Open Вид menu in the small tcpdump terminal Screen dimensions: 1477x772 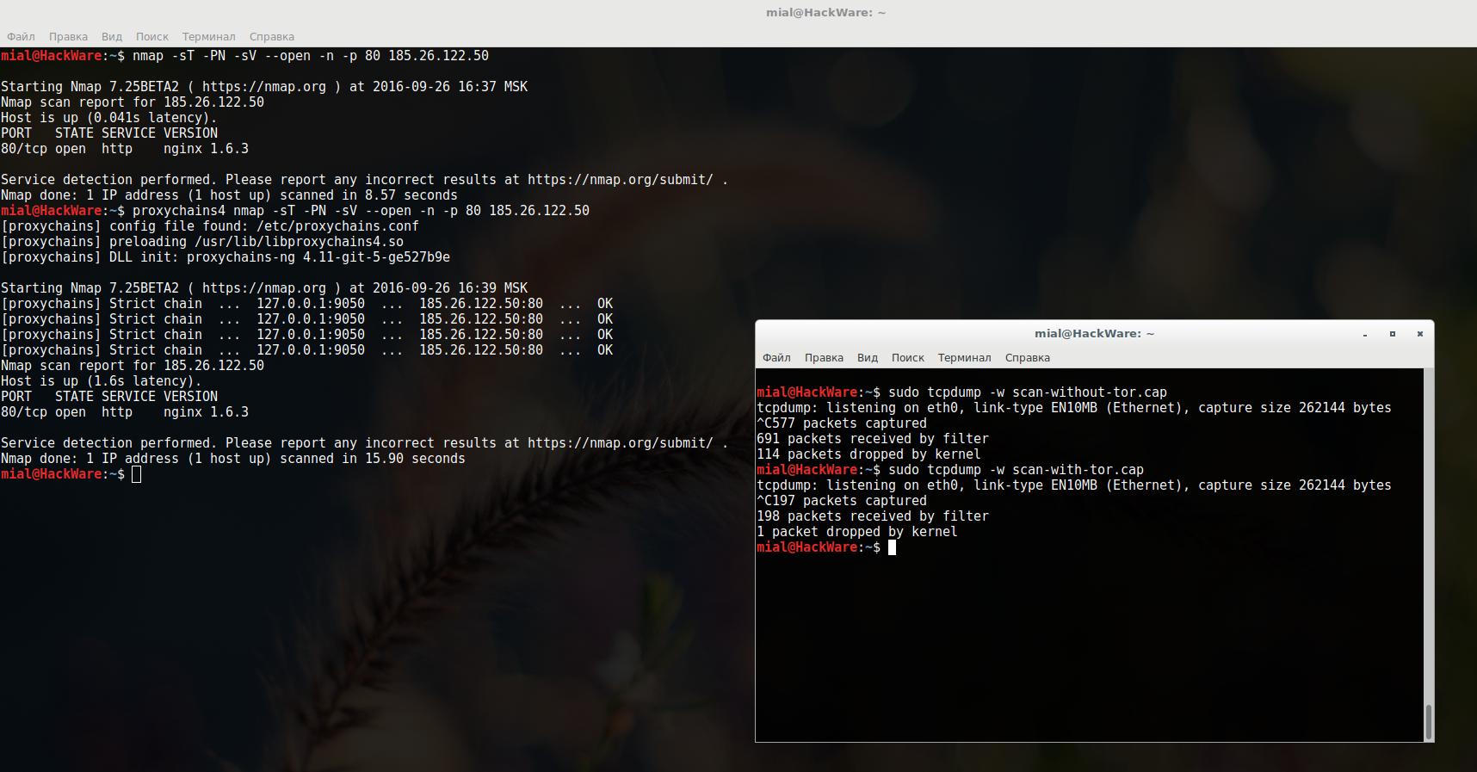pyautogui.click(x=867, y=357)
